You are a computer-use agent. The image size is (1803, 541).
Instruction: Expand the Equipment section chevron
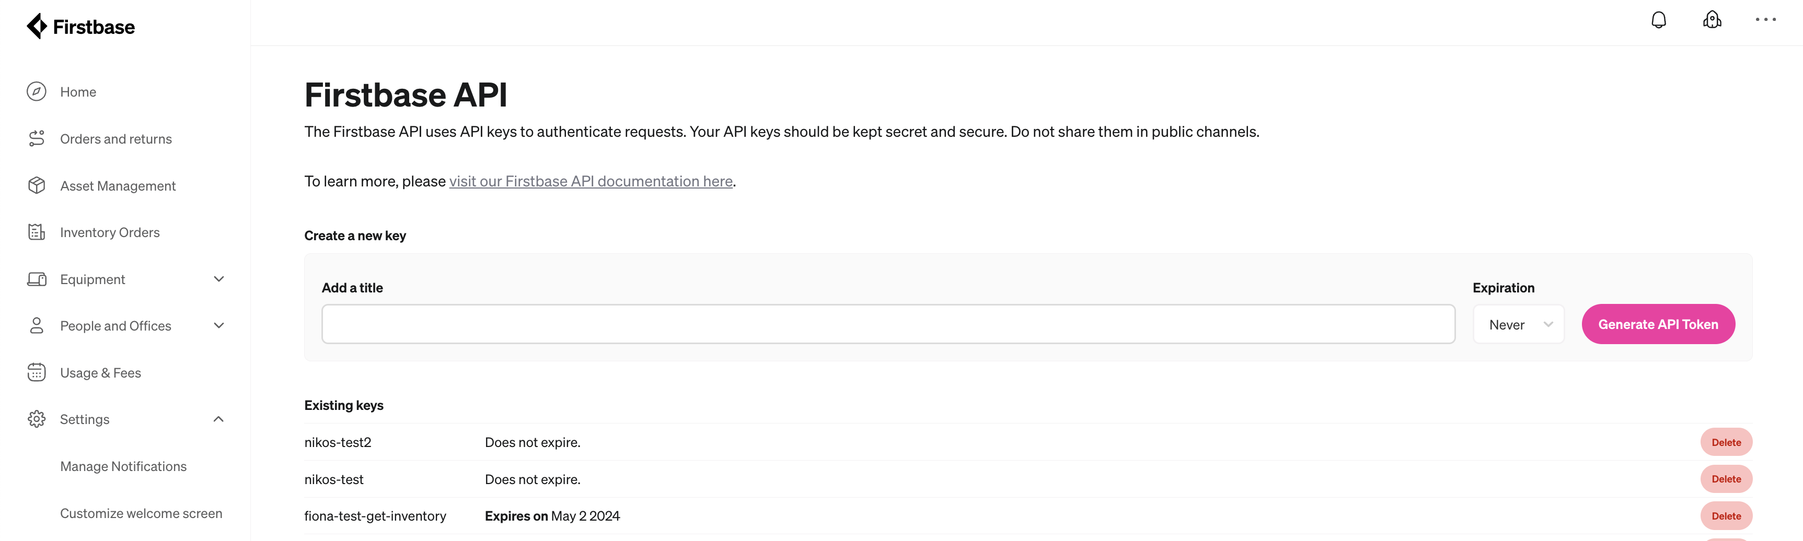(x=218, y=279)
